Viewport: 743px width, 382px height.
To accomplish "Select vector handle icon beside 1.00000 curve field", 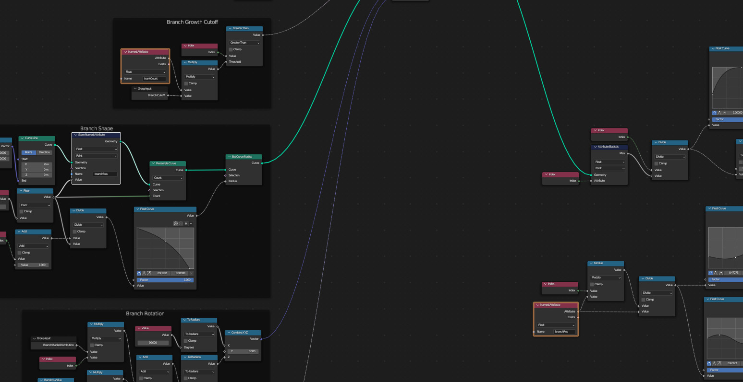I will 719,113.
